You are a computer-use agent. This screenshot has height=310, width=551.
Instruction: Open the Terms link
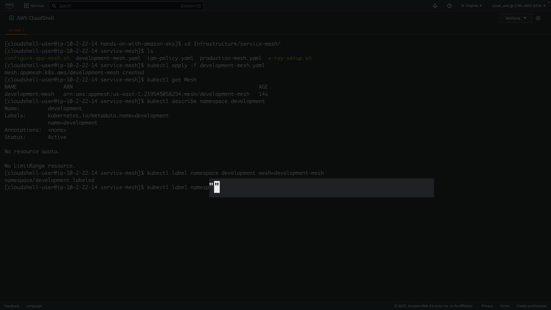pyautogui.click(x=505, y=306)
